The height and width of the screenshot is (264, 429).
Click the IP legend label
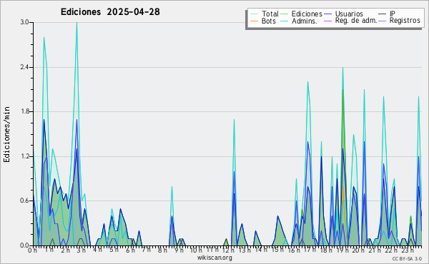point(393,14)
